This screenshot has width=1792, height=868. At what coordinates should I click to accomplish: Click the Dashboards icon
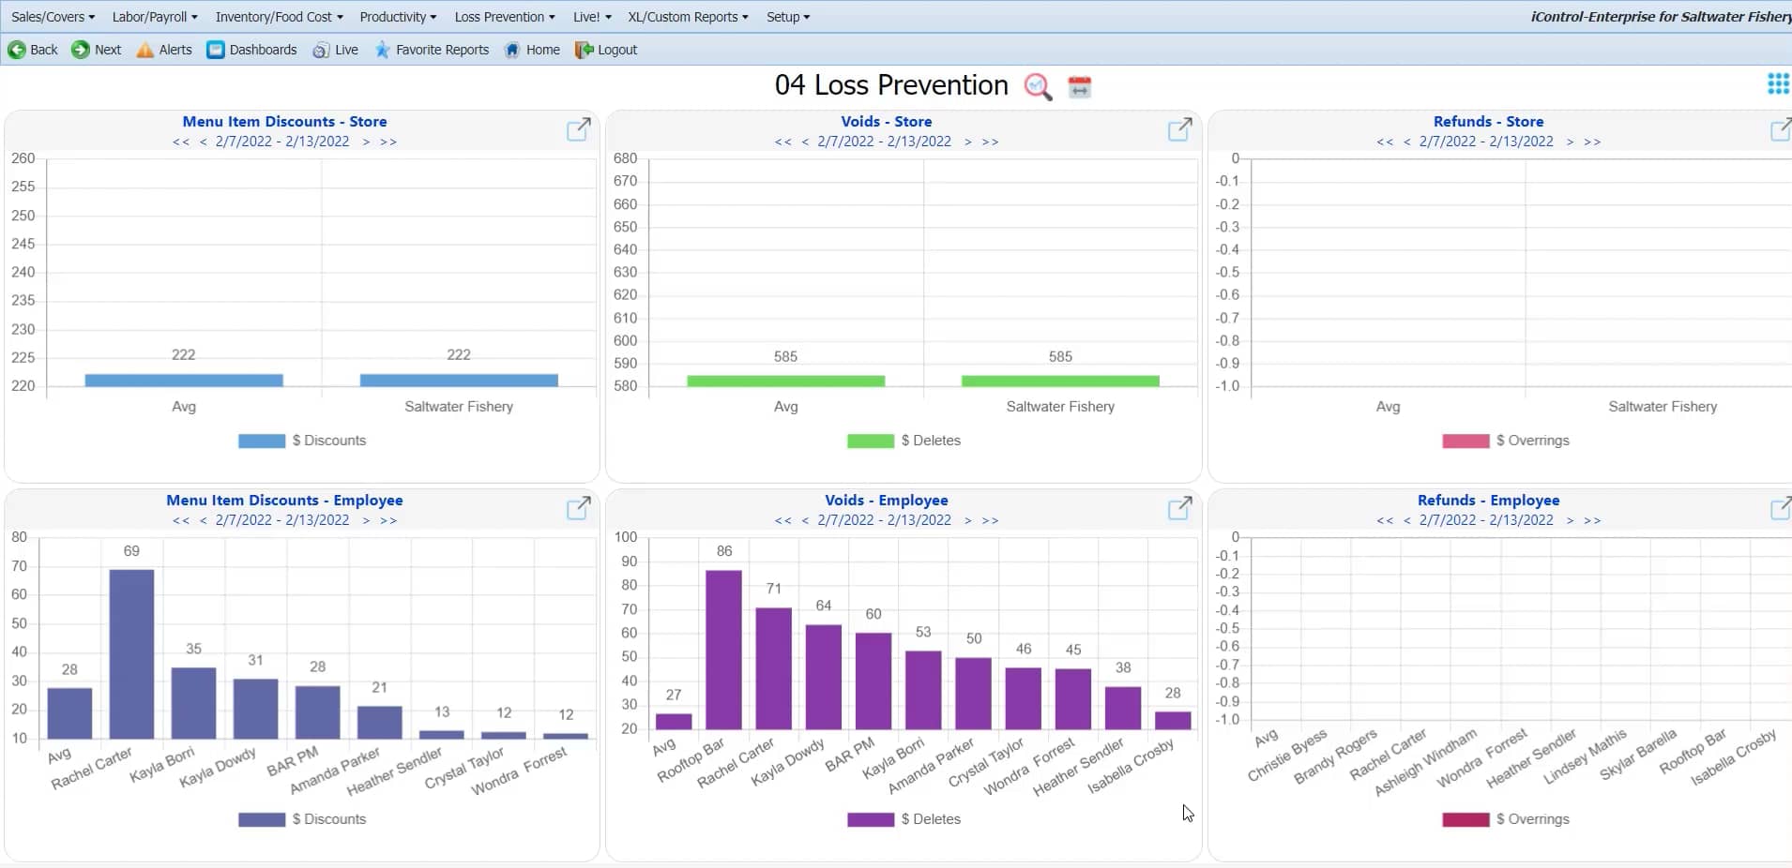tap(218, 50)
